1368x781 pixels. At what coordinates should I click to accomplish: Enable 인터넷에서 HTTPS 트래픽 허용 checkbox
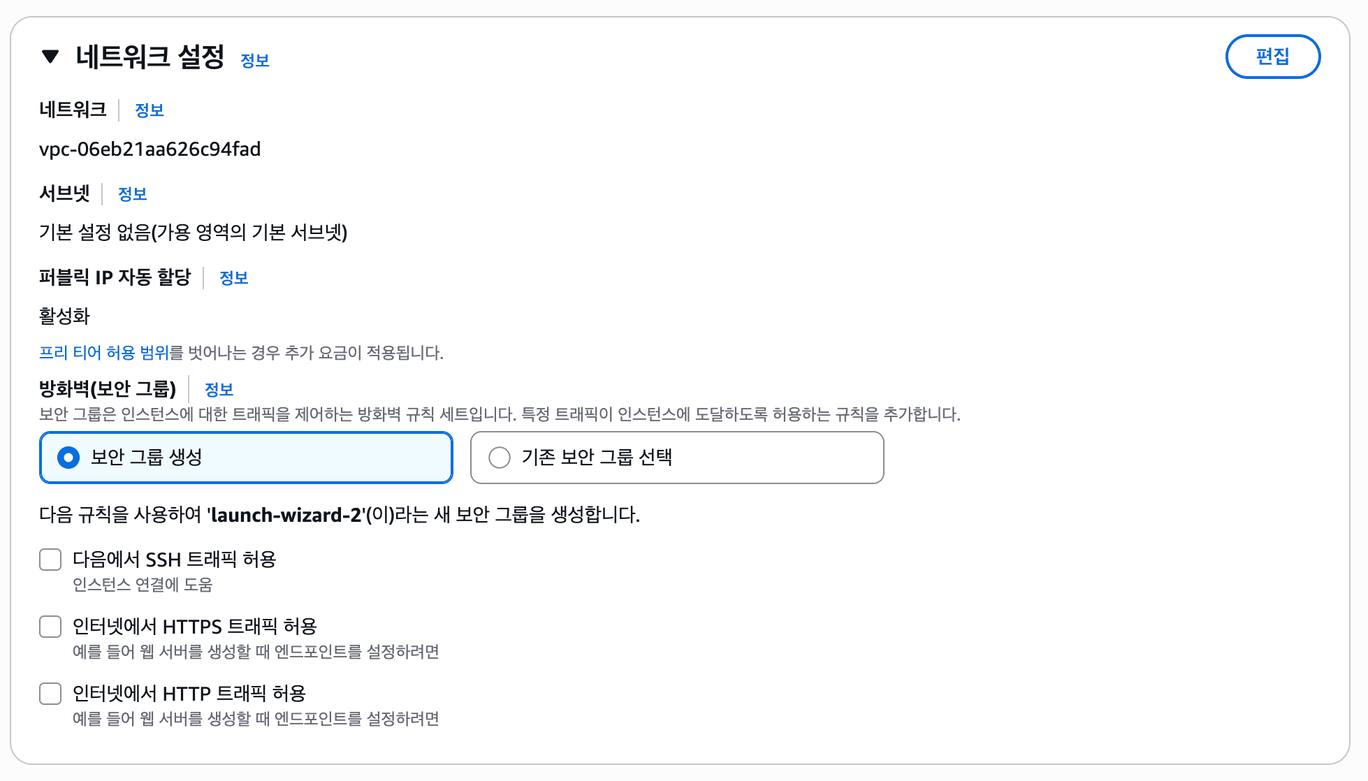pos(50,627)
